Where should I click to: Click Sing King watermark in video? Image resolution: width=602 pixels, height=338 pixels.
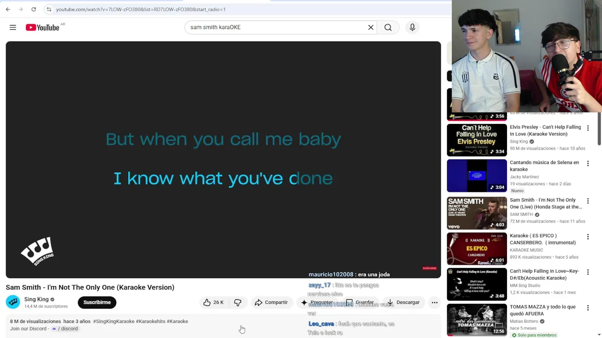coord(38,251)
